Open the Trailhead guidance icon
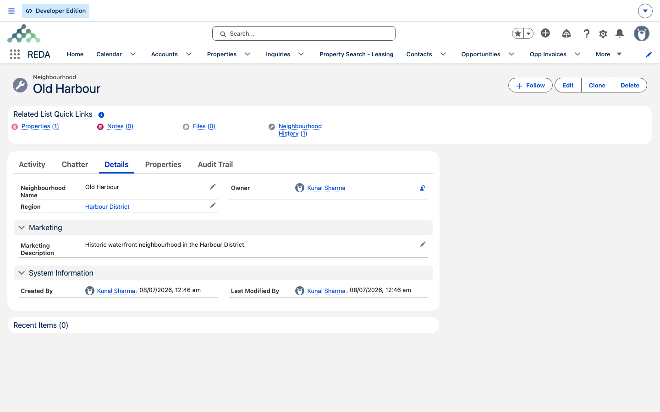This screenshot has height=412, width=660. (x=566, y=33)
